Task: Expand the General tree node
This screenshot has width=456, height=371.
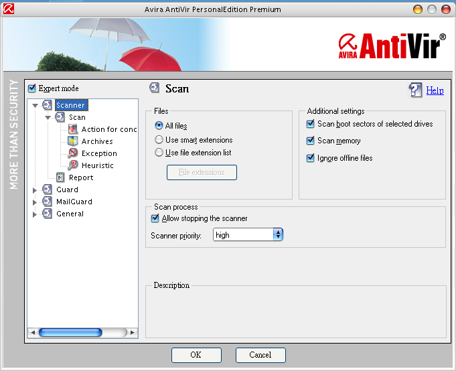Action: (x=35, y=214)
